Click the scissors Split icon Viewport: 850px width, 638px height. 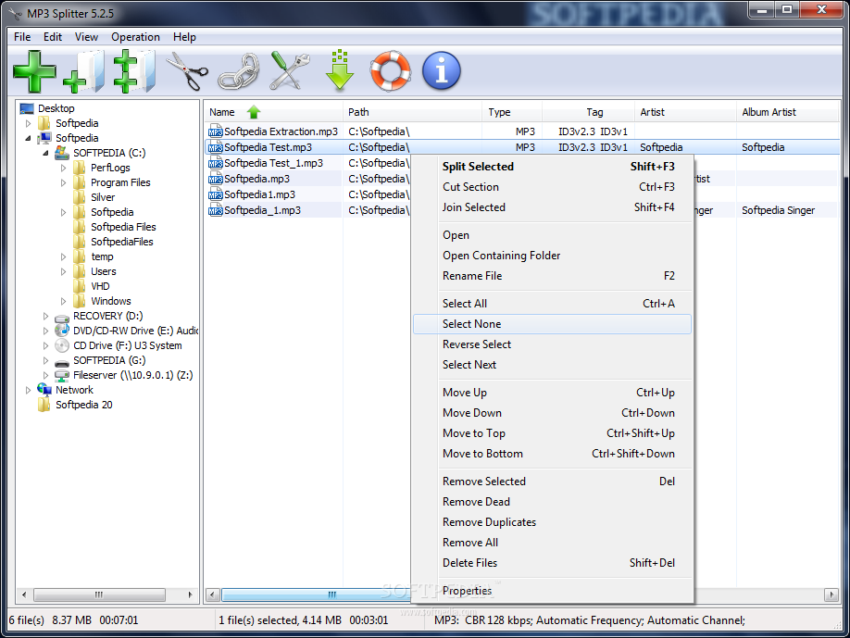point(186,71)
